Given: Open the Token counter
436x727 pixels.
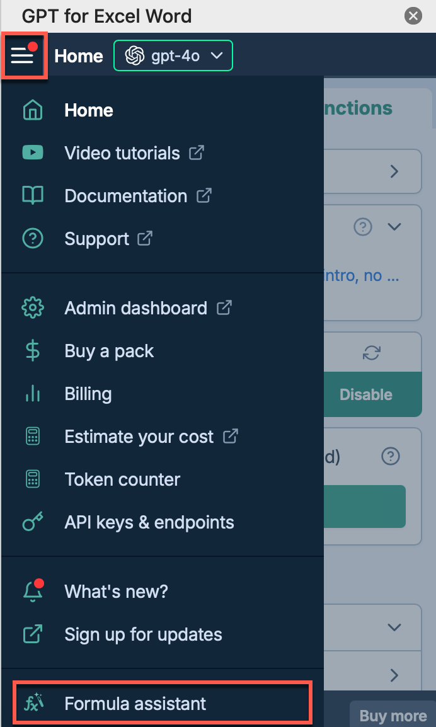Looking at the screenshot, I should point(122,479).
